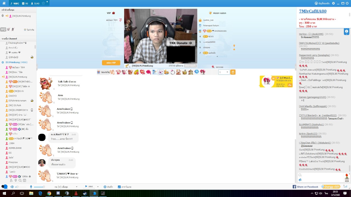Screen dimensions: 351x197
Task: Open ILLUMINATI (tizahuhu1) chat username
Action: coord(311,124)
